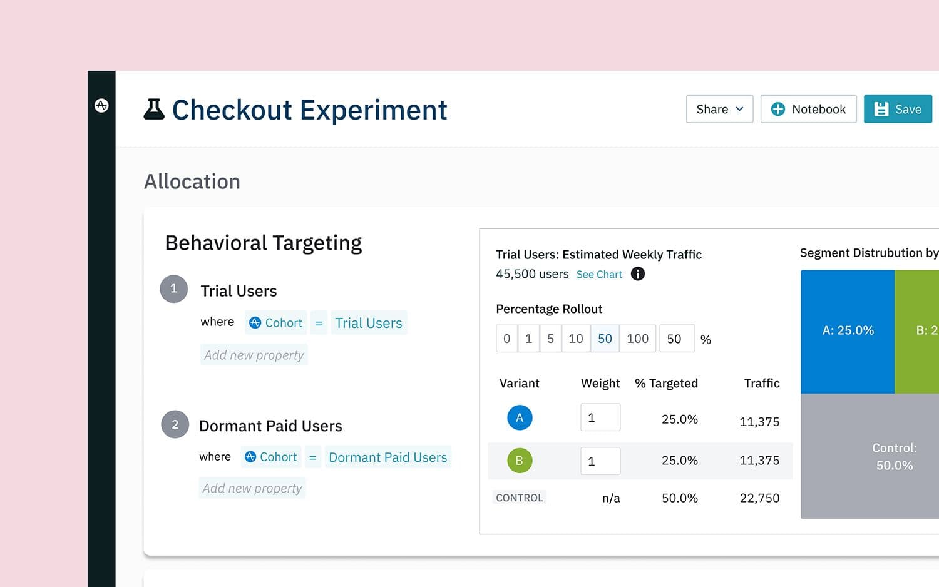
Task: Click the variant A circle badge
Action: coord(520,417)
